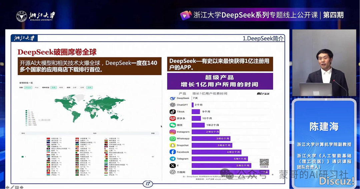Click the 2个月 duration value
The width and height of the screenshot is (360, 189).
[198, 105]
